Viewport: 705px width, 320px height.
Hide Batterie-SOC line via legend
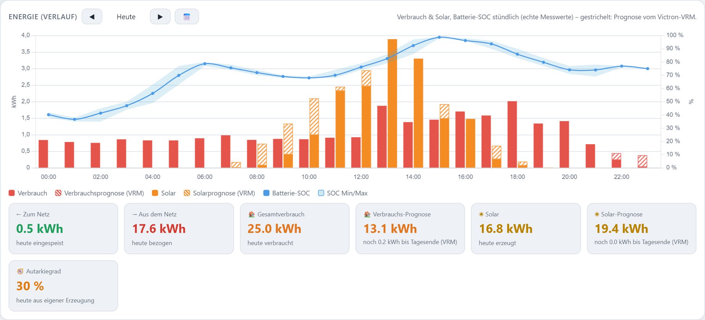tap(287, 193)
